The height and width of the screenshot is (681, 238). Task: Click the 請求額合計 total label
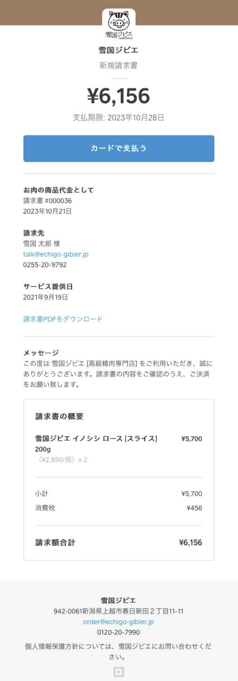click(55, 542)
